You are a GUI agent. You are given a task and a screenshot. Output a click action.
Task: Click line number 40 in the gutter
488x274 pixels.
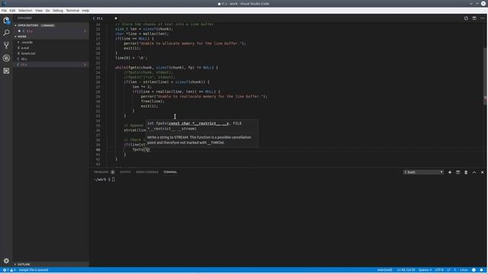(x=98, y=150)
